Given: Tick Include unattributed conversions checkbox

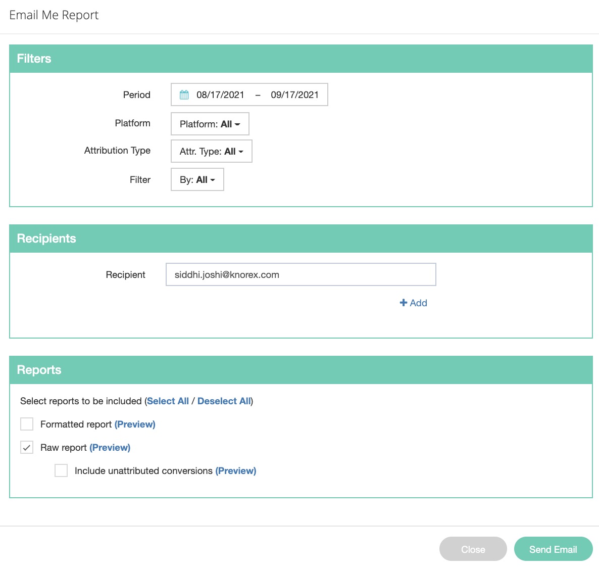Looking at the screenshot, I should click(61, 470).
